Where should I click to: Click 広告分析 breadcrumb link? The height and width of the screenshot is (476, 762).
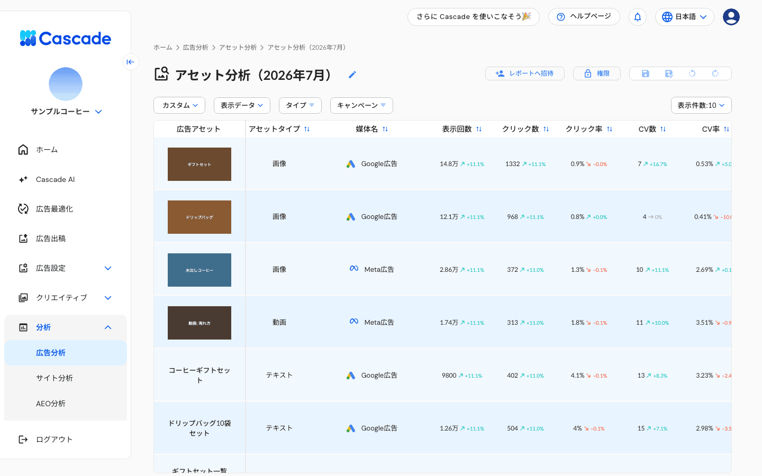196,48
